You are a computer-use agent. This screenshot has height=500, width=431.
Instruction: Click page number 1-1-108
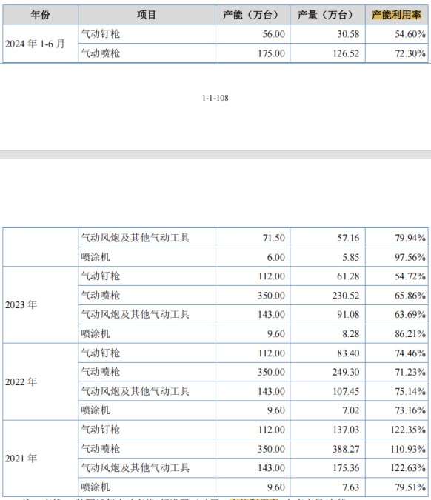[x=215, y=98]
